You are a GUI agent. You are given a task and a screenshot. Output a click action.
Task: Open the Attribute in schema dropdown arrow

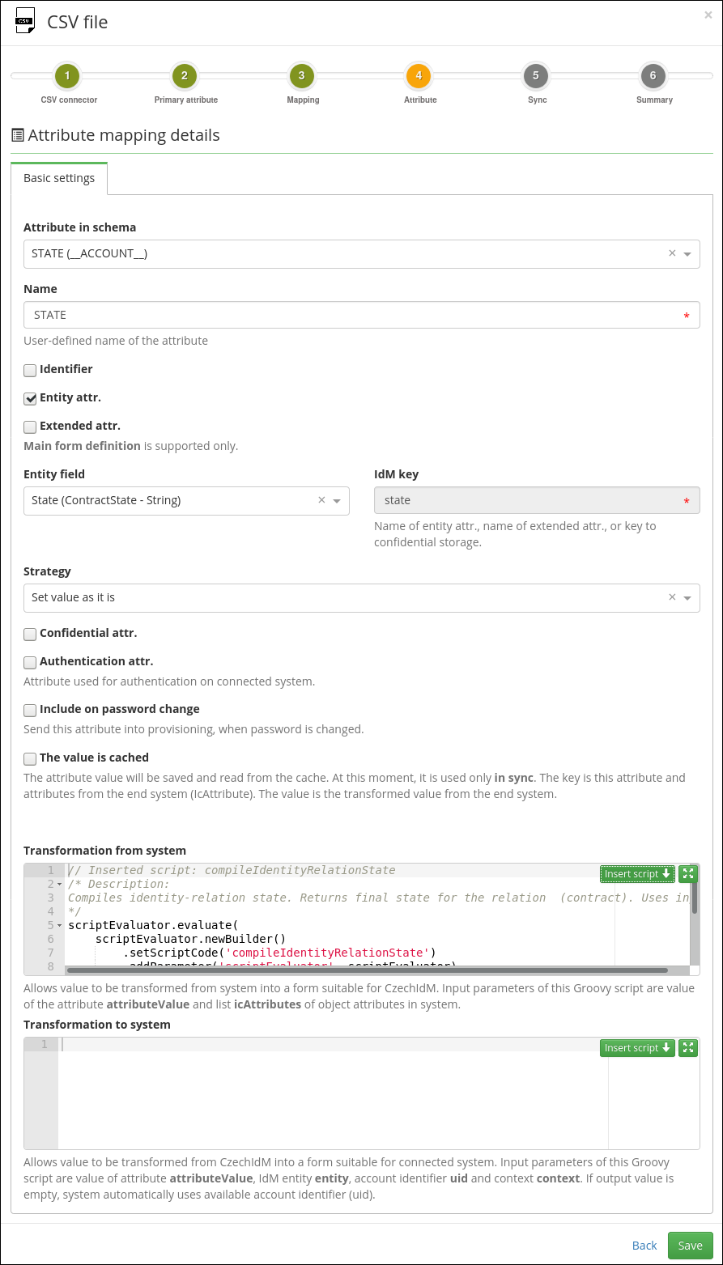687,254
